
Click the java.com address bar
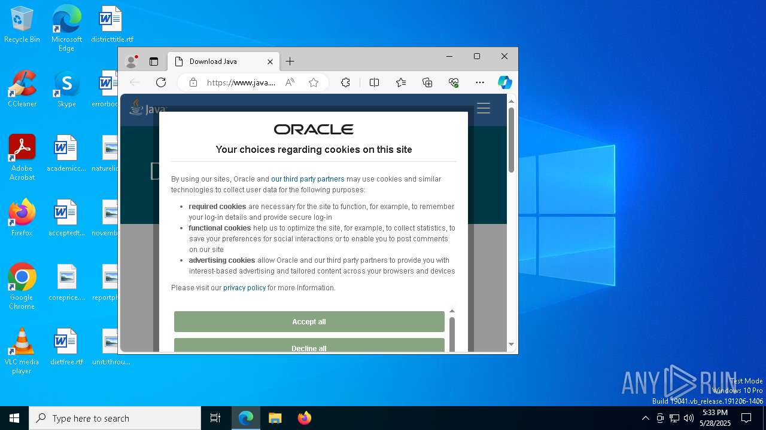[x=241, y=82]
